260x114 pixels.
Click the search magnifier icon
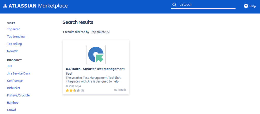(x=174, y=5)
